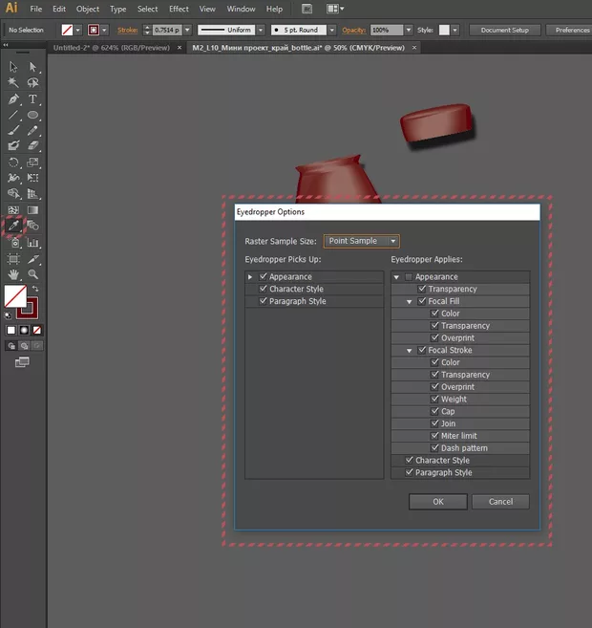Select the Pen tool
Viewport: 592px width, 628px height.
point(13,98)
